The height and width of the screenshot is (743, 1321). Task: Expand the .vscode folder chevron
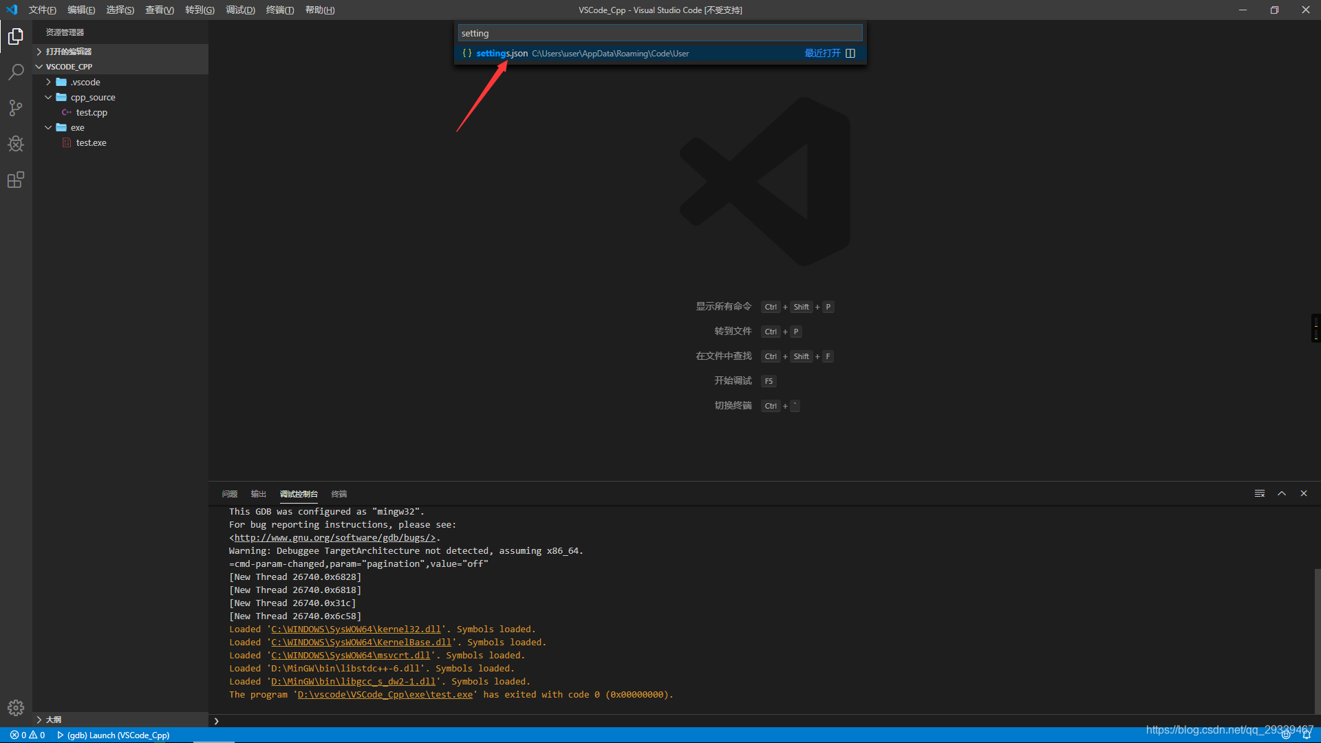[x=48, y=82]
